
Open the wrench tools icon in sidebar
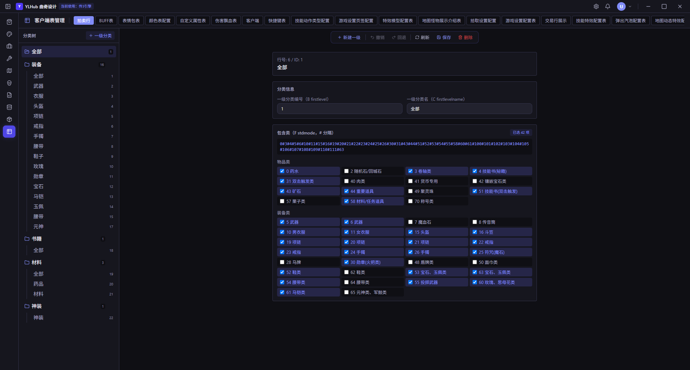[9, 58]
